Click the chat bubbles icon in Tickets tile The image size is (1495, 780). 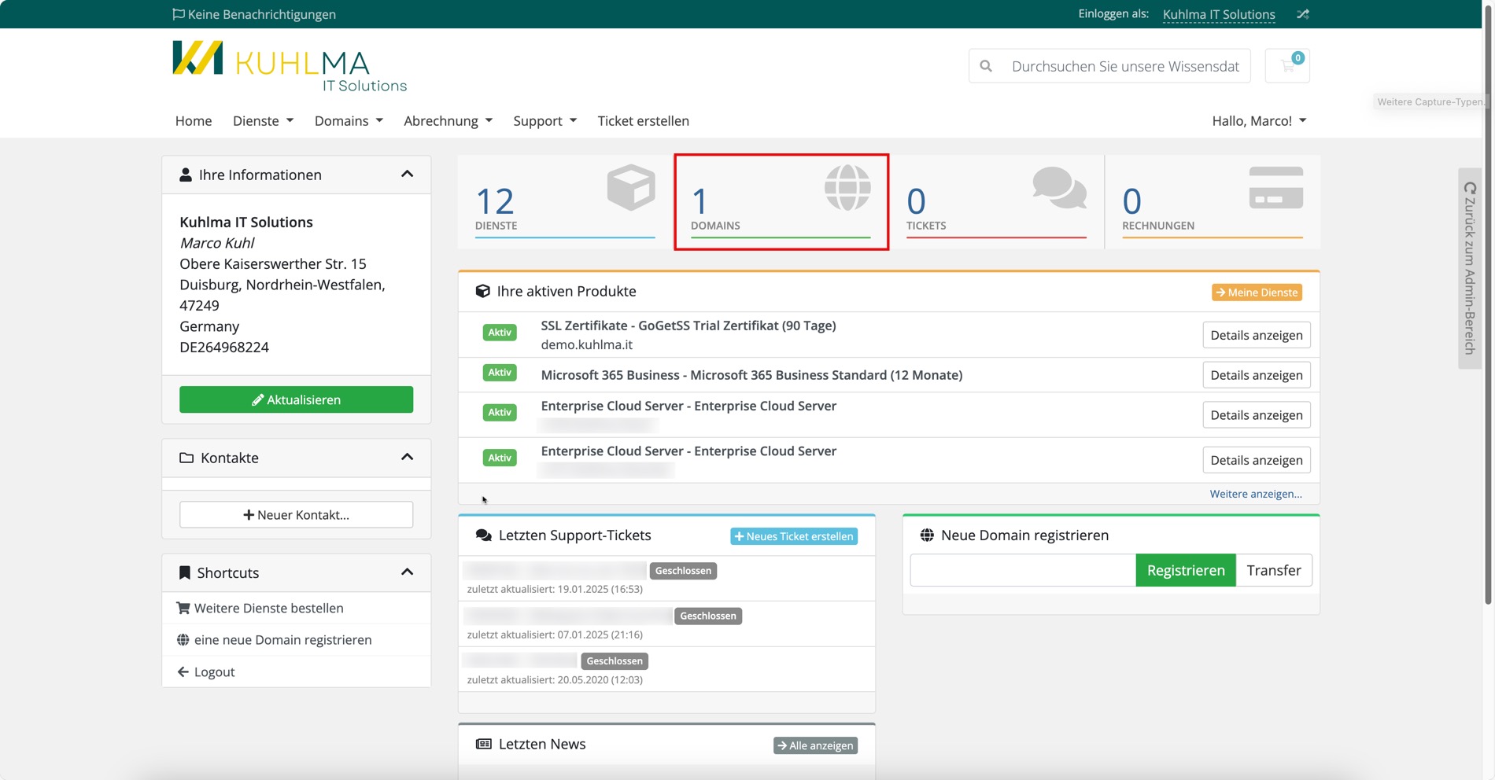point(1060,187)
